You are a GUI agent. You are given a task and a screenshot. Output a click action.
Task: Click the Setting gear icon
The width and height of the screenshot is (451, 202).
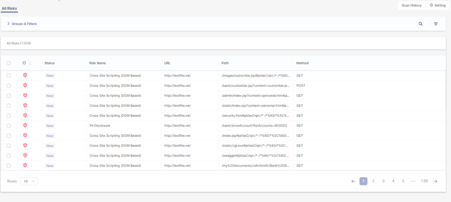pos(431,5)
